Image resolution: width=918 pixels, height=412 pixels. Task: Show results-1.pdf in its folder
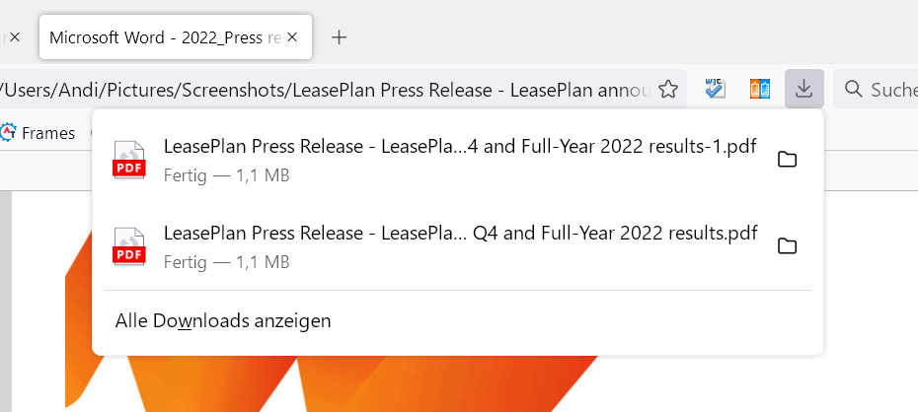coord(787,160)
